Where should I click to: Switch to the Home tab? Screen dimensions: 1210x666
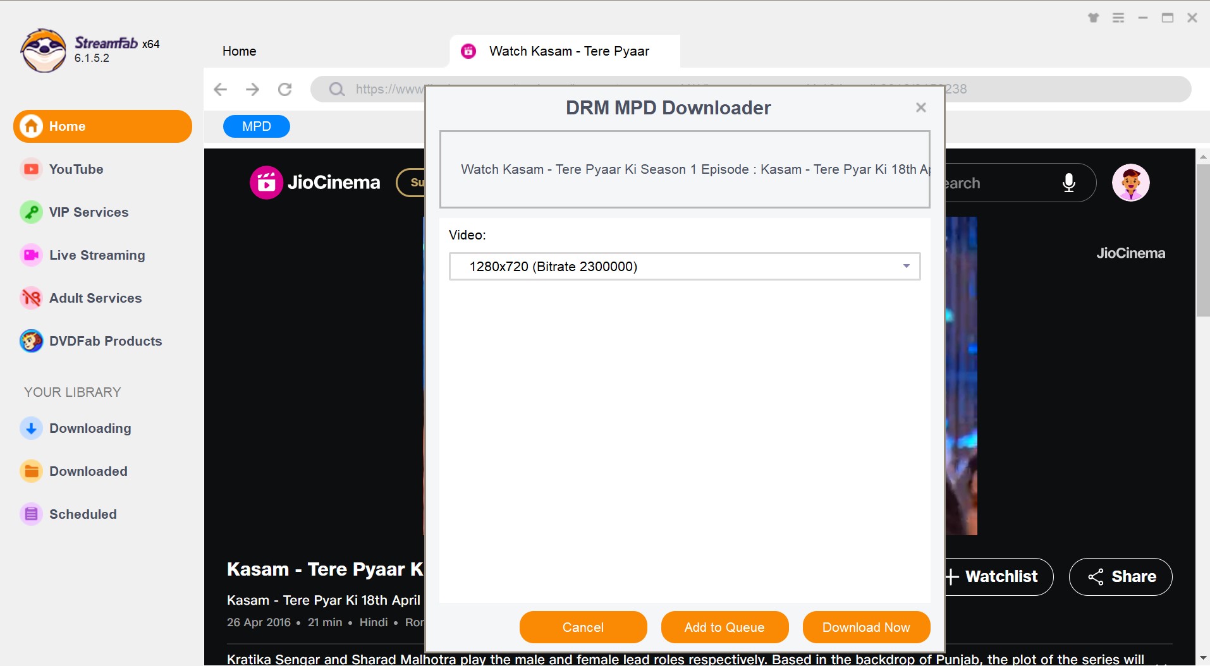click(x=238, y=51)
